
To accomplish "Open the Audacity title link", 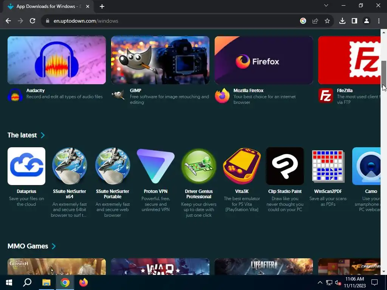I will coord(36,91).
